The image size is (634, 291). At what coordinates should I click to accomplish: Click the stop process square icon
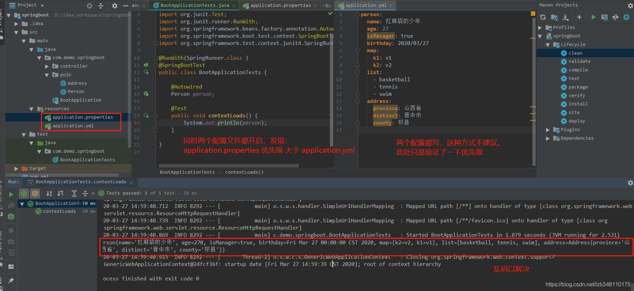(x=11, y=231)
